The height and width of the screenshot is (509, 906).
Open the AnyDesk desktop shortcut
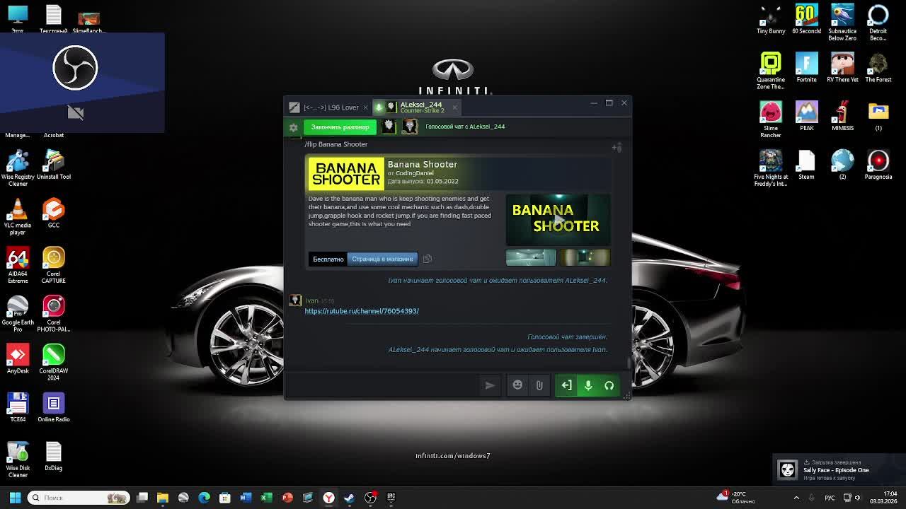click(18, 358)
